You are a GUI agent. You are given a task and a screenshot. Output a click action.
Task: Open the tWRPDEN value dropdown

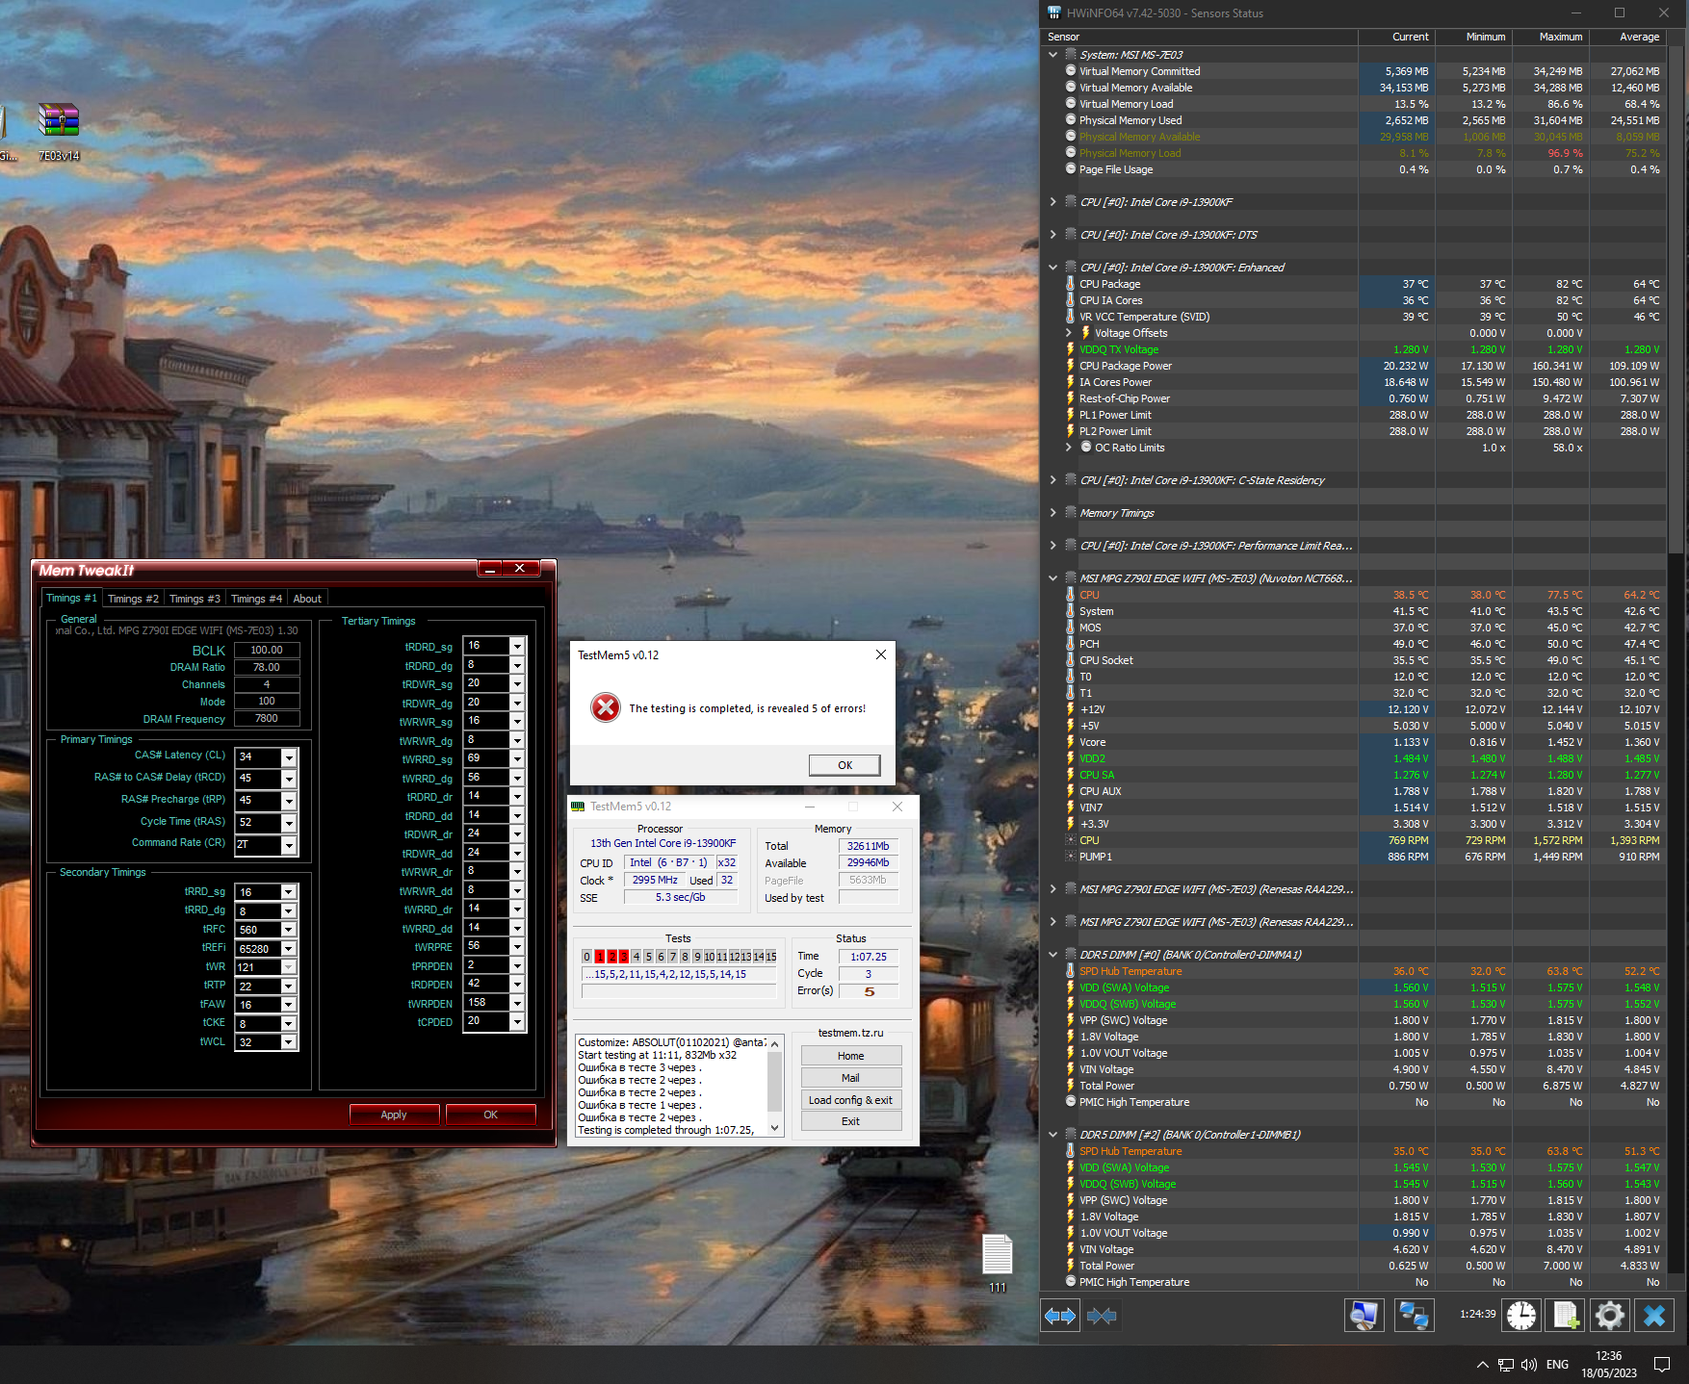tap(517, 1003)
